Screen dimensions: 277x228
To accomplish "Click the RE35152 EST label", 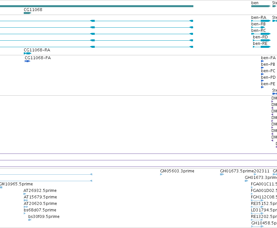I will 264,204.
